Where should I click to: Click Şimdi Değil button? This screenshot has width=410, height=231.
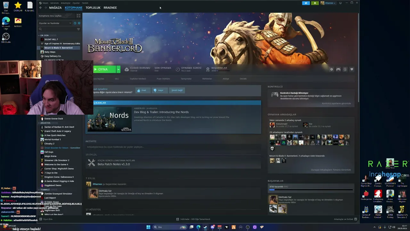coord(177,90)
